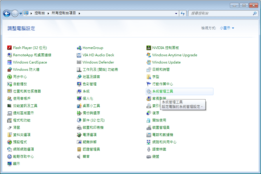Open the 桌面小工具 link
The image size is (261, 174).
[91, 106]
